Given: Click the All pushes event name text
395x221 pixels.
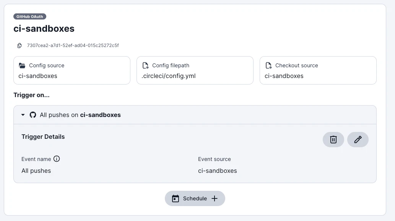Looking at the screenshot, I should click(36, 171).
